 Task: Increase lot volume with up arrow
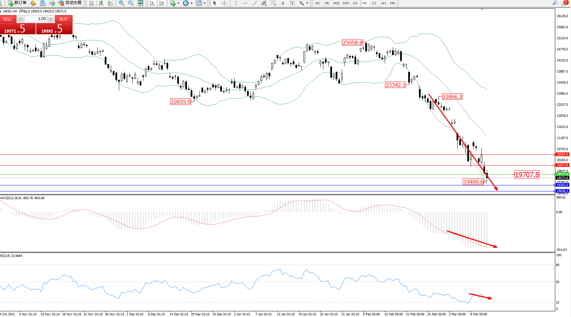(x=50, y=19)
